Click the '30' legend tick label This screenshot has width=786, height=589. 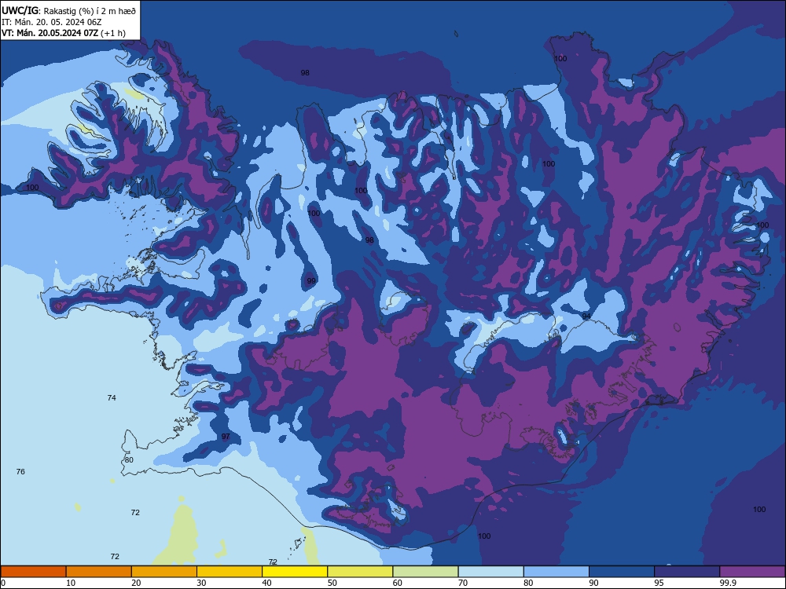(201, 583)
